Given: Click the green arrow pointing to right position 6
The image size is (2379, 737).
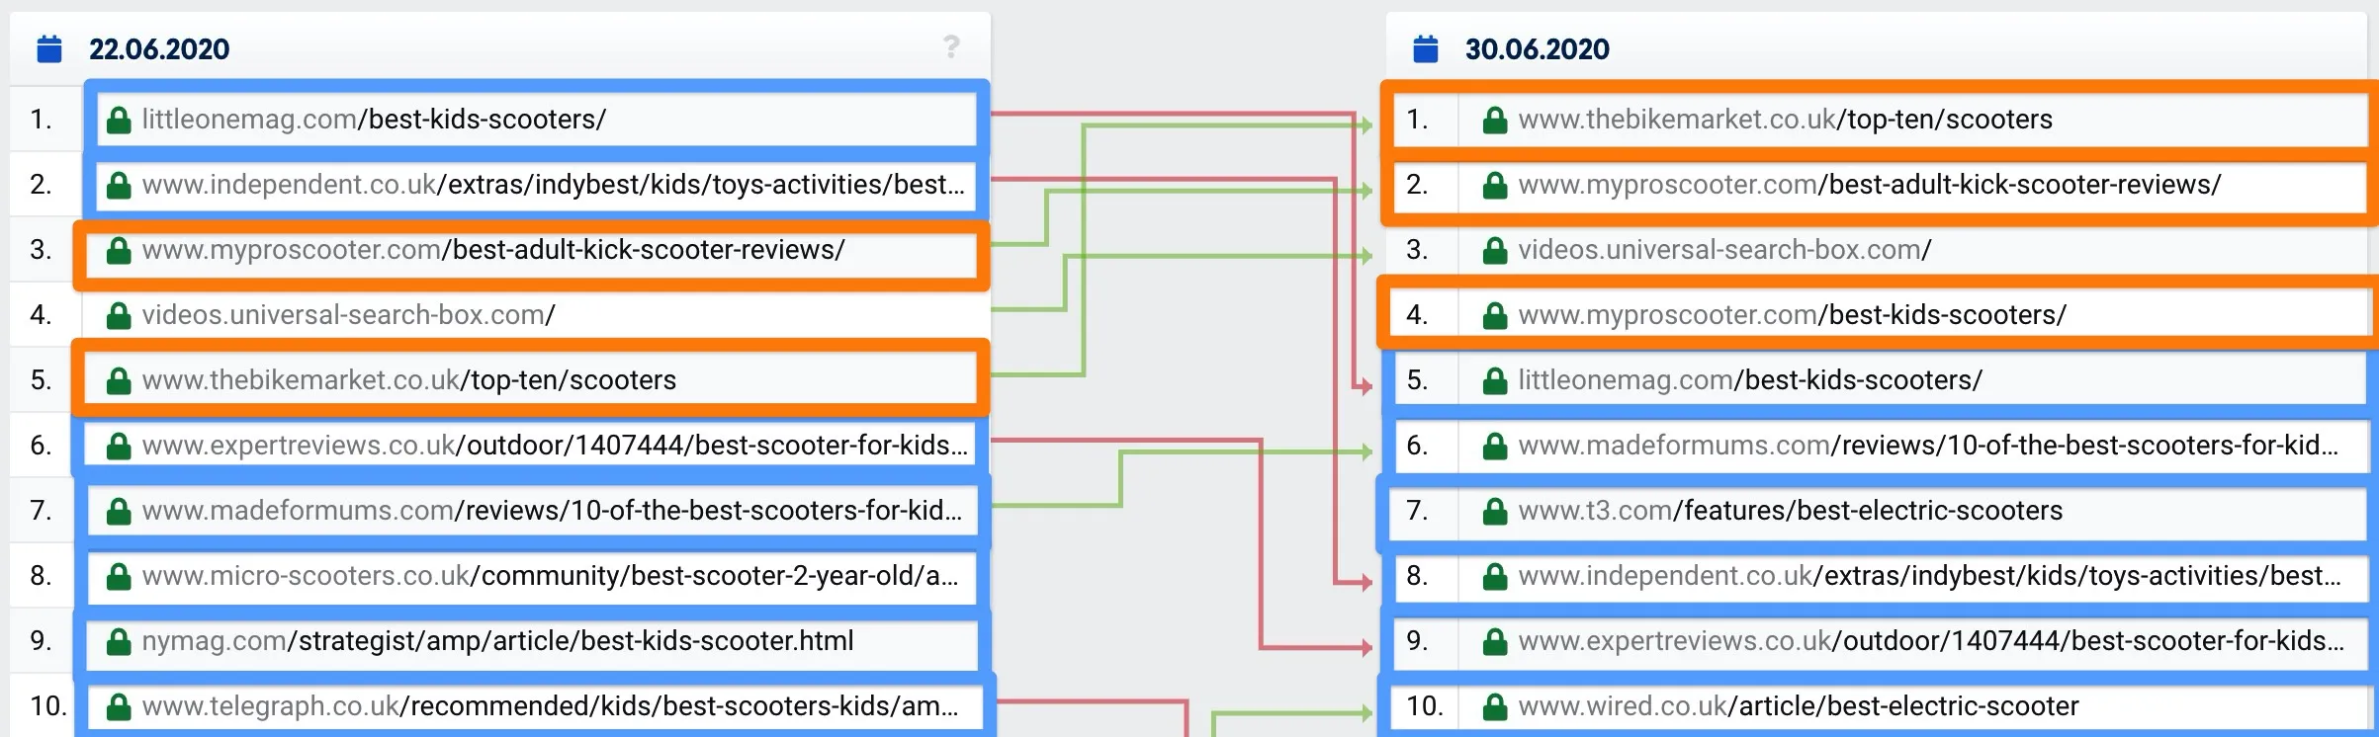Looking at the screenshot, I should click(1366, 451).
